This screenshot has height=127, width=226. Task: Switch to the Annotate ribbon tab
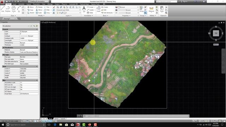tap(21, 4)
